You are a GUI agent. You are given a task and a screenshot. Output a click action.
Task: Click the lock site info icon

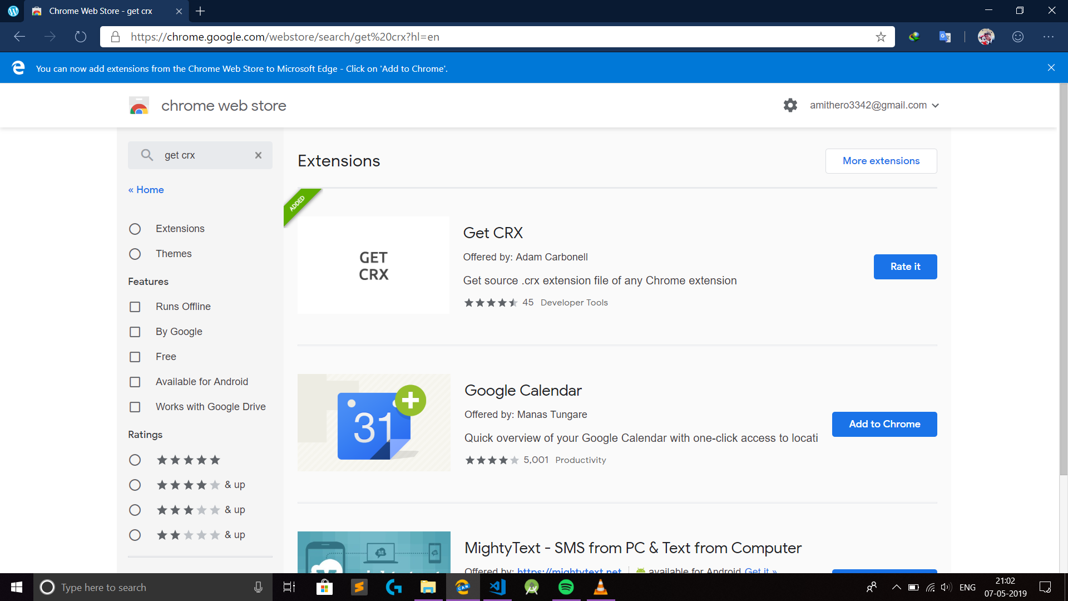pos(115,37)
